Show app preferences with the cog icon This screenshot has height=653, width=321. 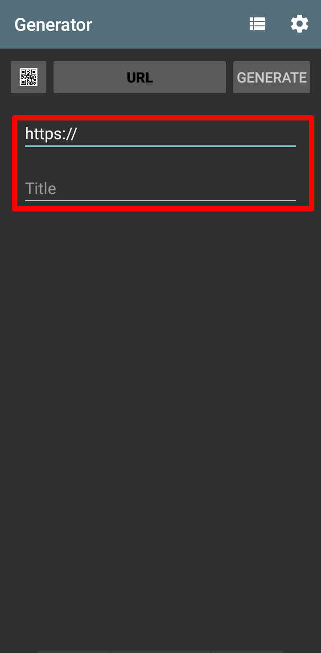[x=300, y=24]
